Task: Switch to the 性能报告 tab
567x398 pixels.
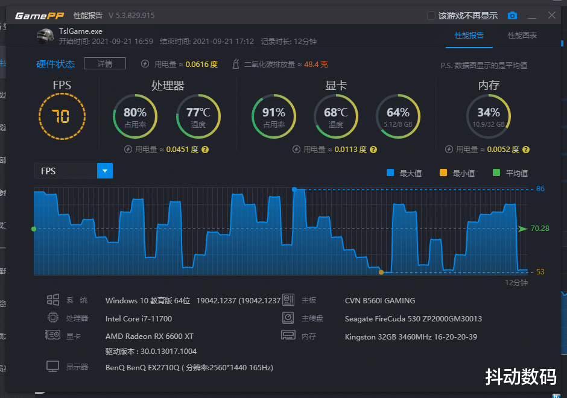Action: click(x=469, y=36)
